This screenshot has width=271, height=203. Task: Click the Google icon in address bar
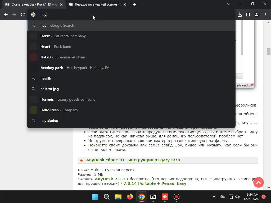coord(33,15)
